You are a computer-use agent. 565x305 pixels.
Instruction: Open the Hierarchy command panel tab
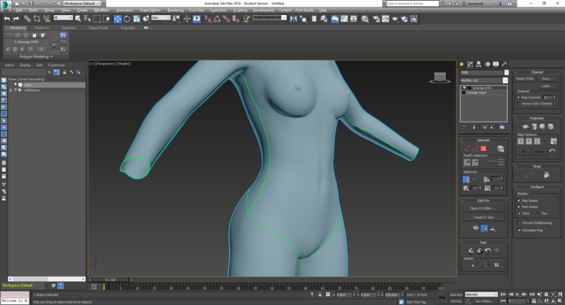(x=479, y=65)
